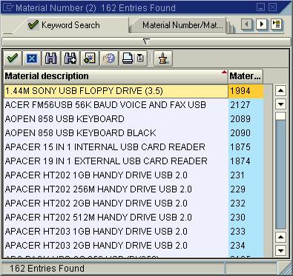Maximize the Material Number window
The image size is (293, 276).
tap(260, 7)
